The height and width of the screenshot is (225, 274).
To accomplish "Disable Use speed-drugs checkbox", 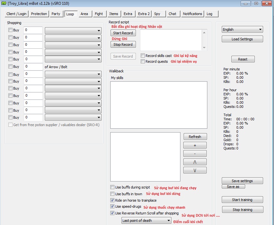I will coord(112,207).
